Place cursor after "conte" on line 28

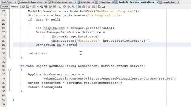tap(76, 45)
